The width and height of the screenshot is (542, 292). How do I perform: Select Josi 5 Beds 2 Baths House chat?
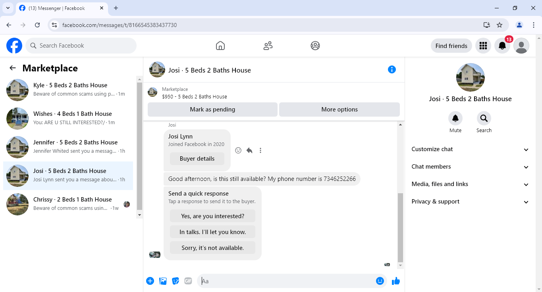coord(68,176)
